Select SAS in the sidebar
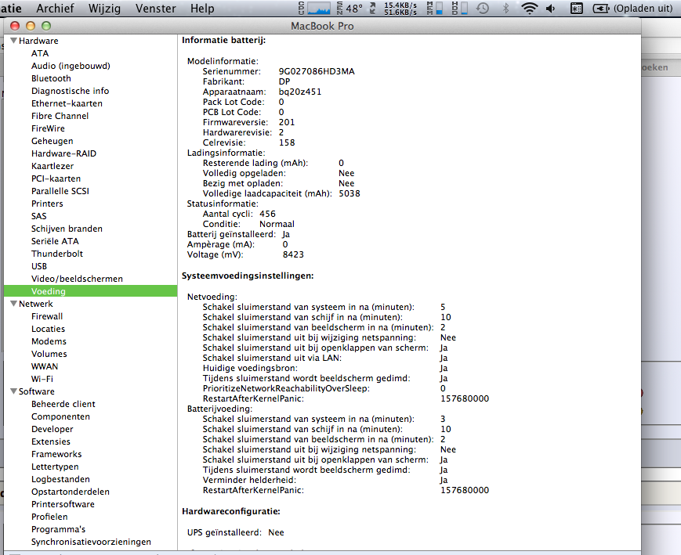681x555 pixels. point(38,216)
